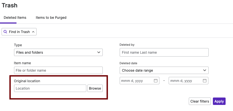
Task: Collapse the Find in Trash filter panel
Action: tap(19, 32)
